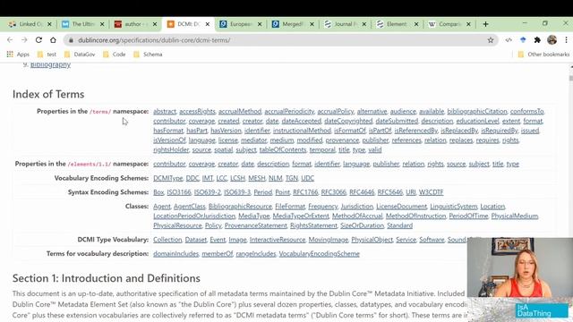Bookmark this page with the star icon
Screen dimensions: 573x322
(491, 40)
